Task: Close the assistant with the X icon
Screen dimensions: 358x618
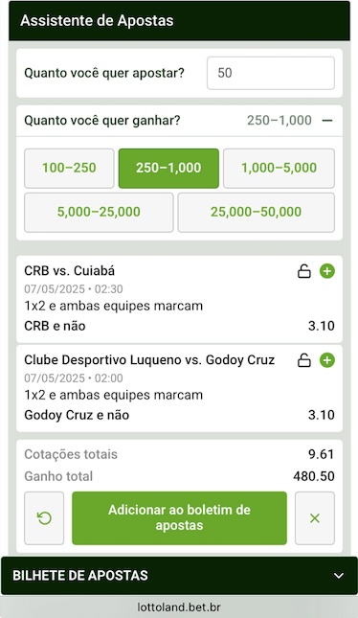Action: [x=315, y=518]
